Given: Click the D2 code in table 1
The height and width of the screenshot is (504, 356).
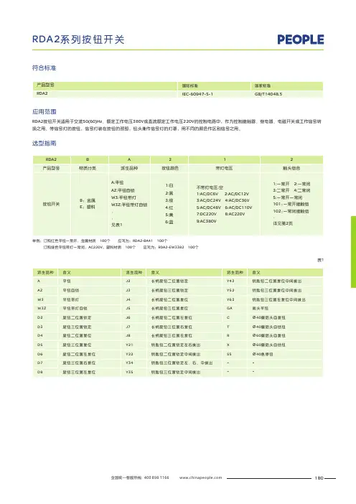Looking at the screenshot, I should pyautogui.click(x=40, y=317).
